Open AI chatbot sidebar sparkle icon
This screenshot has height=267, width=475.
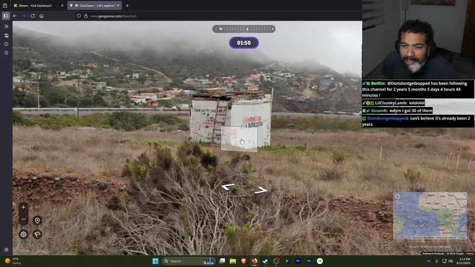click(x=6, y=27)
